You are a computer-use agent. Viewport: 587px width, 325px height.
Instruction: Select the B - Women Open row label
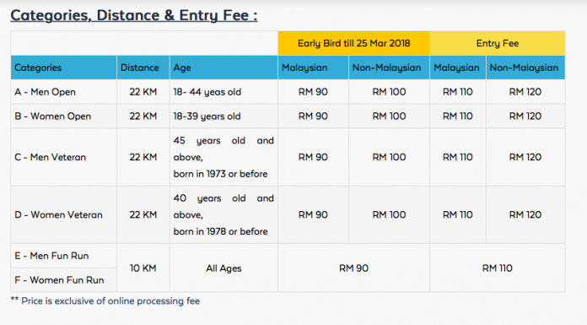click(63, 116)
